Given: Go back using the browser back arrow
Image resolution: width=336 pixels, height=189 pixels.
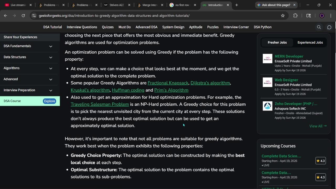Looking at the screenshot, I should [6, 16].
